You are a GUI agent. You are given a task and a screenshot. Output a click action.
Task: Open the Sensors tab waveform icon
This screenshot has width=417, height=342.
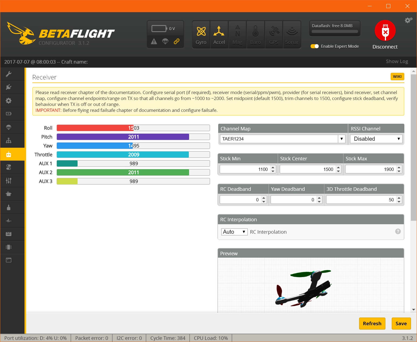(9, 220)
